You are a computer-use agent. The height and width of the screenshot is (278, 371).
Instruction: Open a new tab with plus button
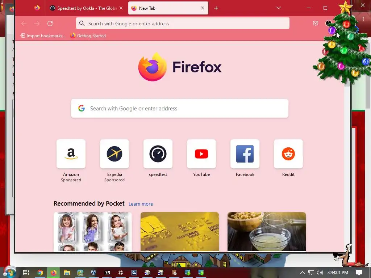[216, 8]
